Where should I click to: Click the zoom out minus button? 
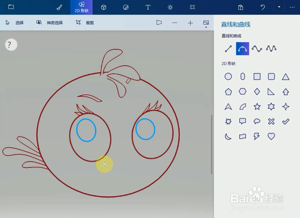[x=174, y=23]
